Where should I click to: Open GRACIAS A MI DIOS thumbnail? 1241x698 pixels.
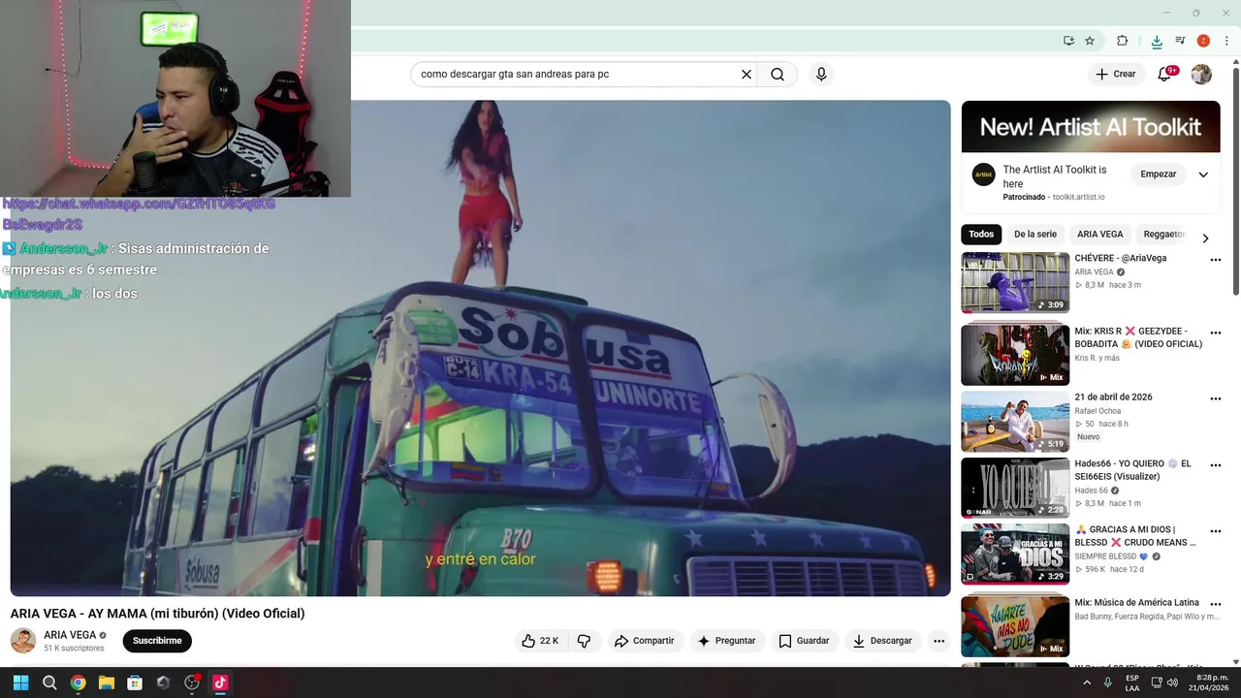click(x=1015, y=555)
